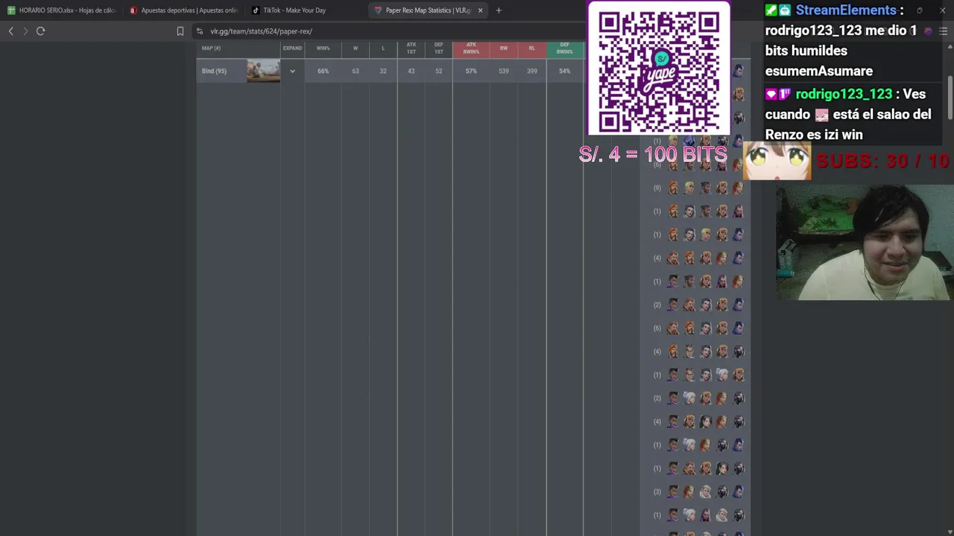Click the '(9)' agent composition count
The image size is (954, 536).
point(657,188)
